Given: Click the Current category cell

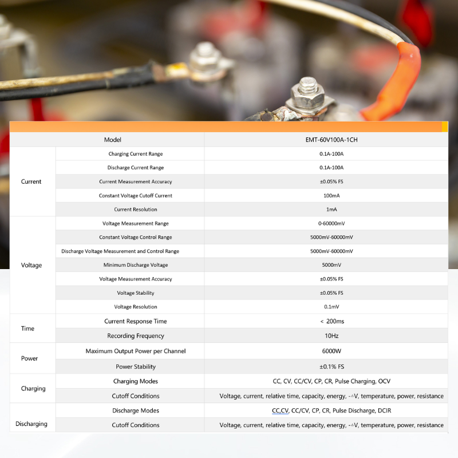Looking at the screenshot, I should (33, 181).
